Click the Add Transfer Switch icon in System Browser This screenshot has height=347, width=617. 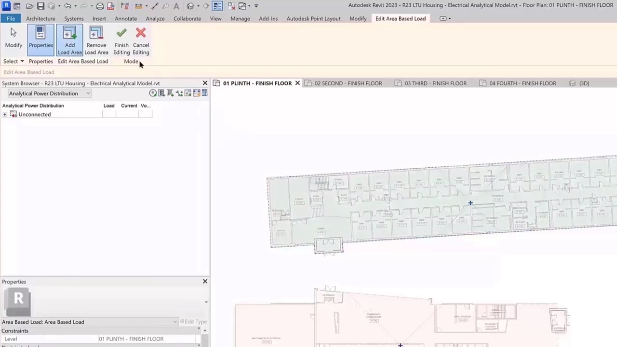coord(179,93)
